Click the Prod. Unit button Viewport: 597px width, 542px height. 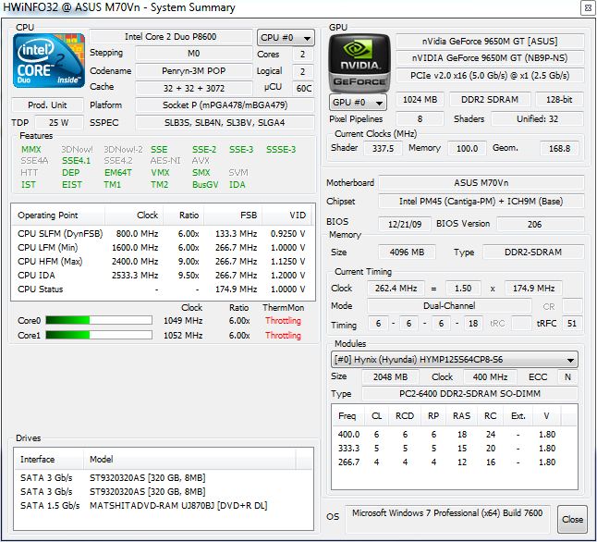coord(47,105)
